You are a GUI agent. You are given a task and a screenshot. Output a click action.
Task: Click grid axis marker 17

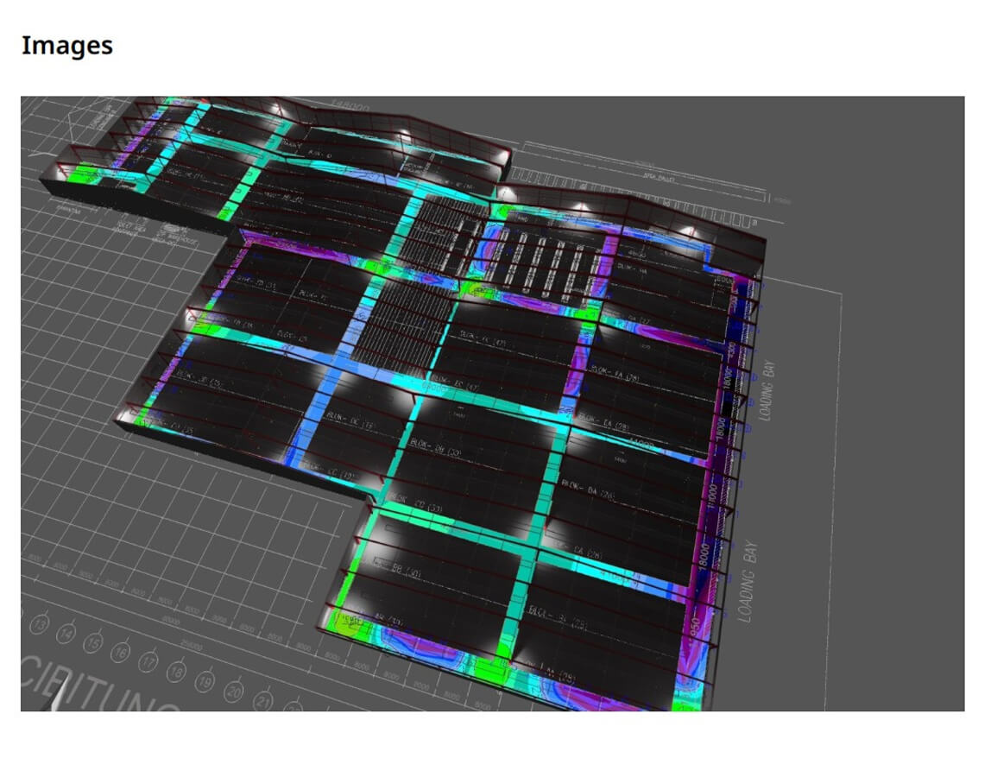tap(148, 663)
